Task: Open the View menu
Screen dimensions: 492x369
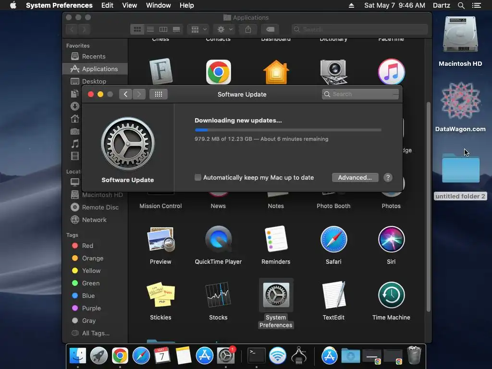Action: (x=130, y=5)
